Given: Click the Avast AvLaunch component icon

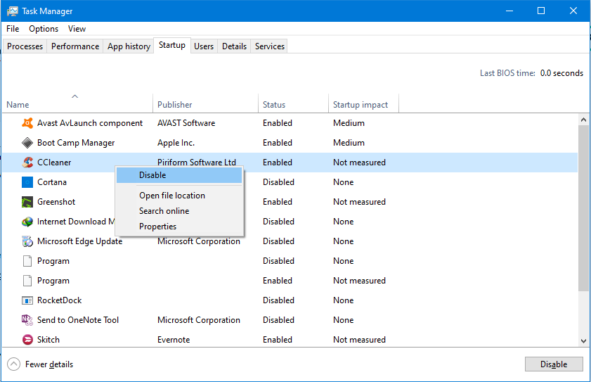Looking at the screenshot, I should tap(27, 123).
